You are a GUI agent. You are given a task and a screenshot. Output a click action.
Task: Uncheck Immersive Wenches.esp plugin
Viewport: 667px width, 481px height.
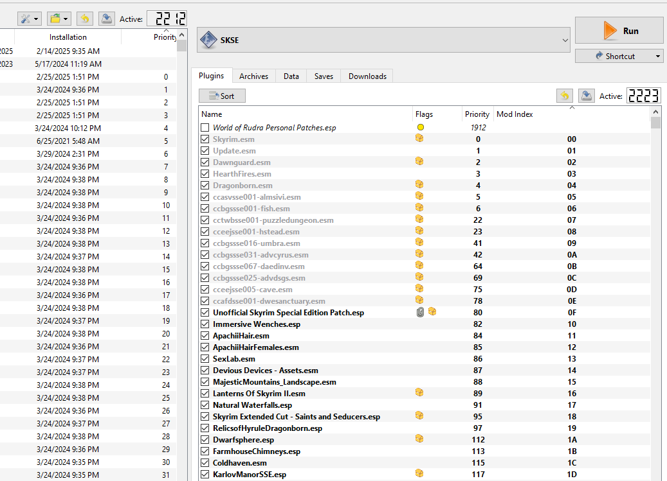[205, 324]
